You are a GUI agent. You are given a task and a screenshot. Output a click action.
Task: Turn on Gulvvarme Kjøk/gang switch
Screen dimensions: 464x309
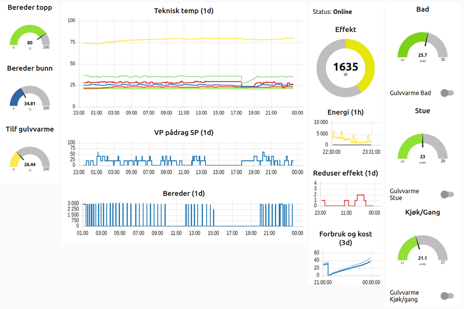click(x=447, y=296)
